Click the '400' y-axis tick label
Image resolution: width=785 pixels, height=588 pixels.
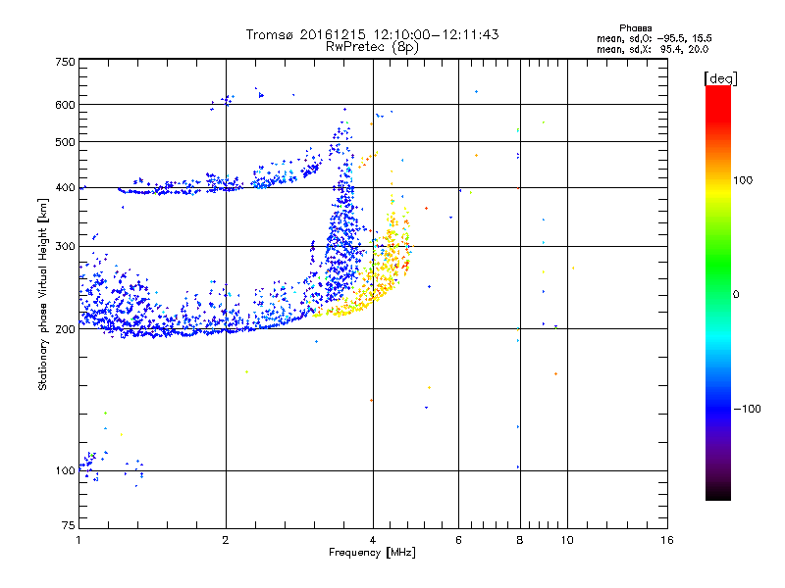(65, 188)
